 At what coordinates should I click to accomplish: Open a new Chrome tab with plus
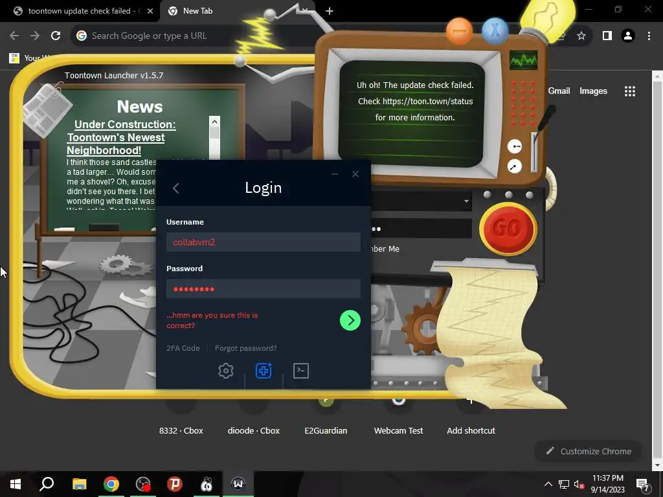[x=330, y=11]
